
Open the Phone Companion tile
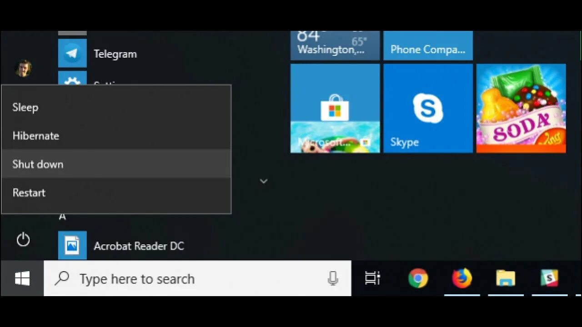click(428, 45)
